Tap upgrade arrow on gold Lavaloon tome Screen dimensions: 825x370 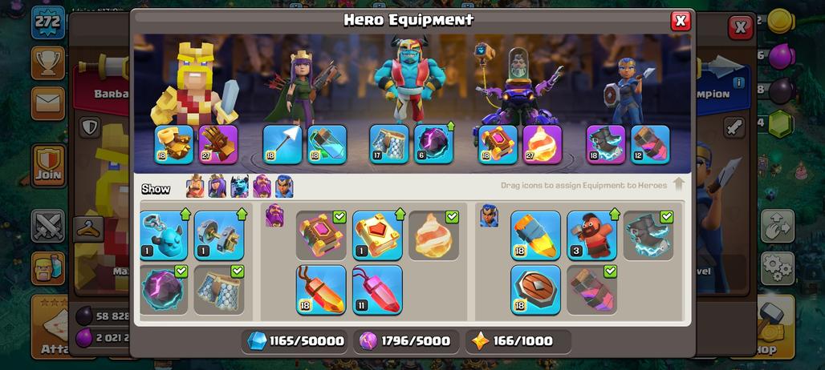coord(400,214)
